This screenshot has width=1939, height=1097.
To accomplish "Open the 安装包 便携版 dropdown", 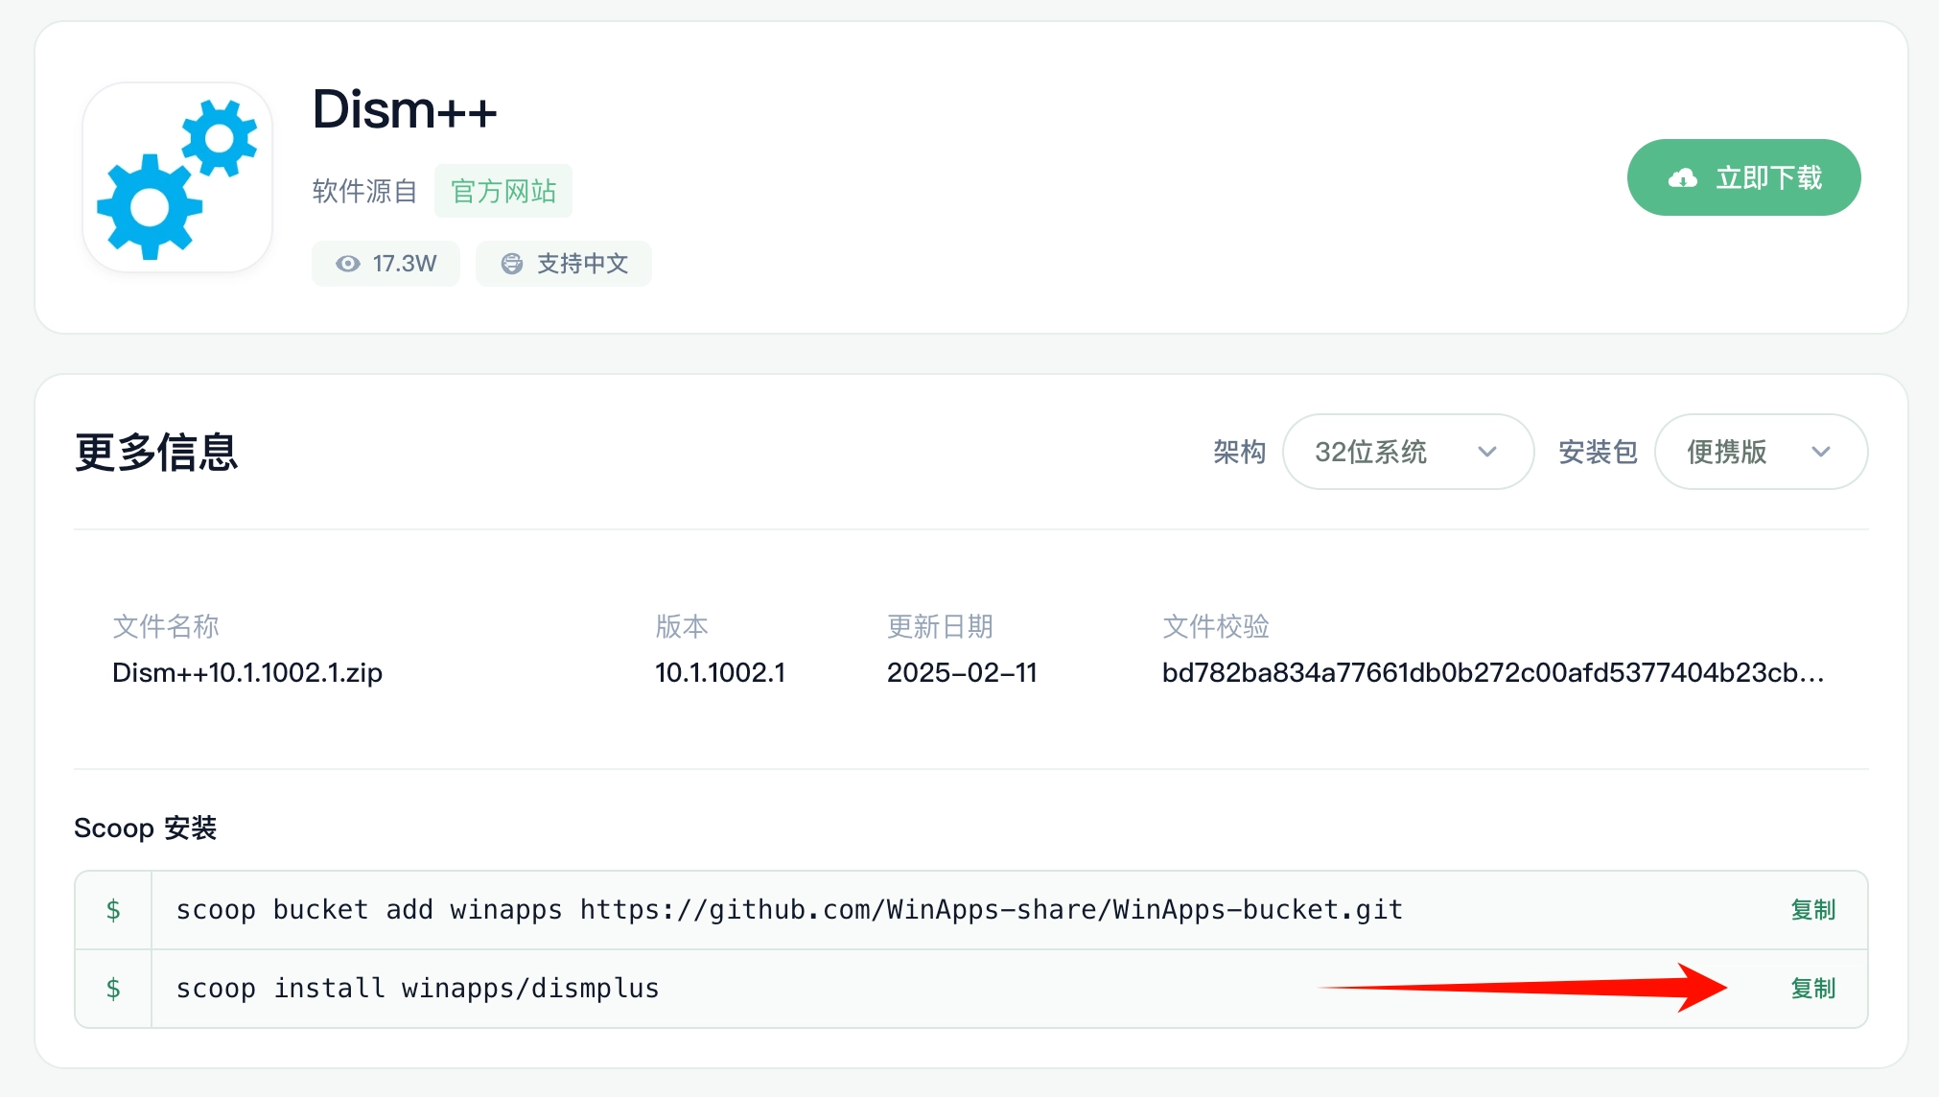I will (1761, 452).
